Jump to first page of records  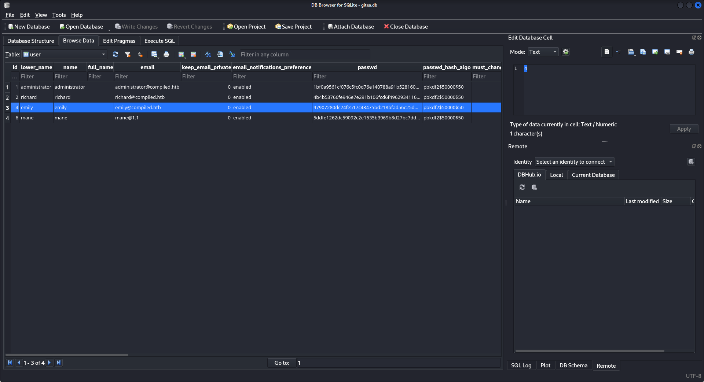pos(10,363)
